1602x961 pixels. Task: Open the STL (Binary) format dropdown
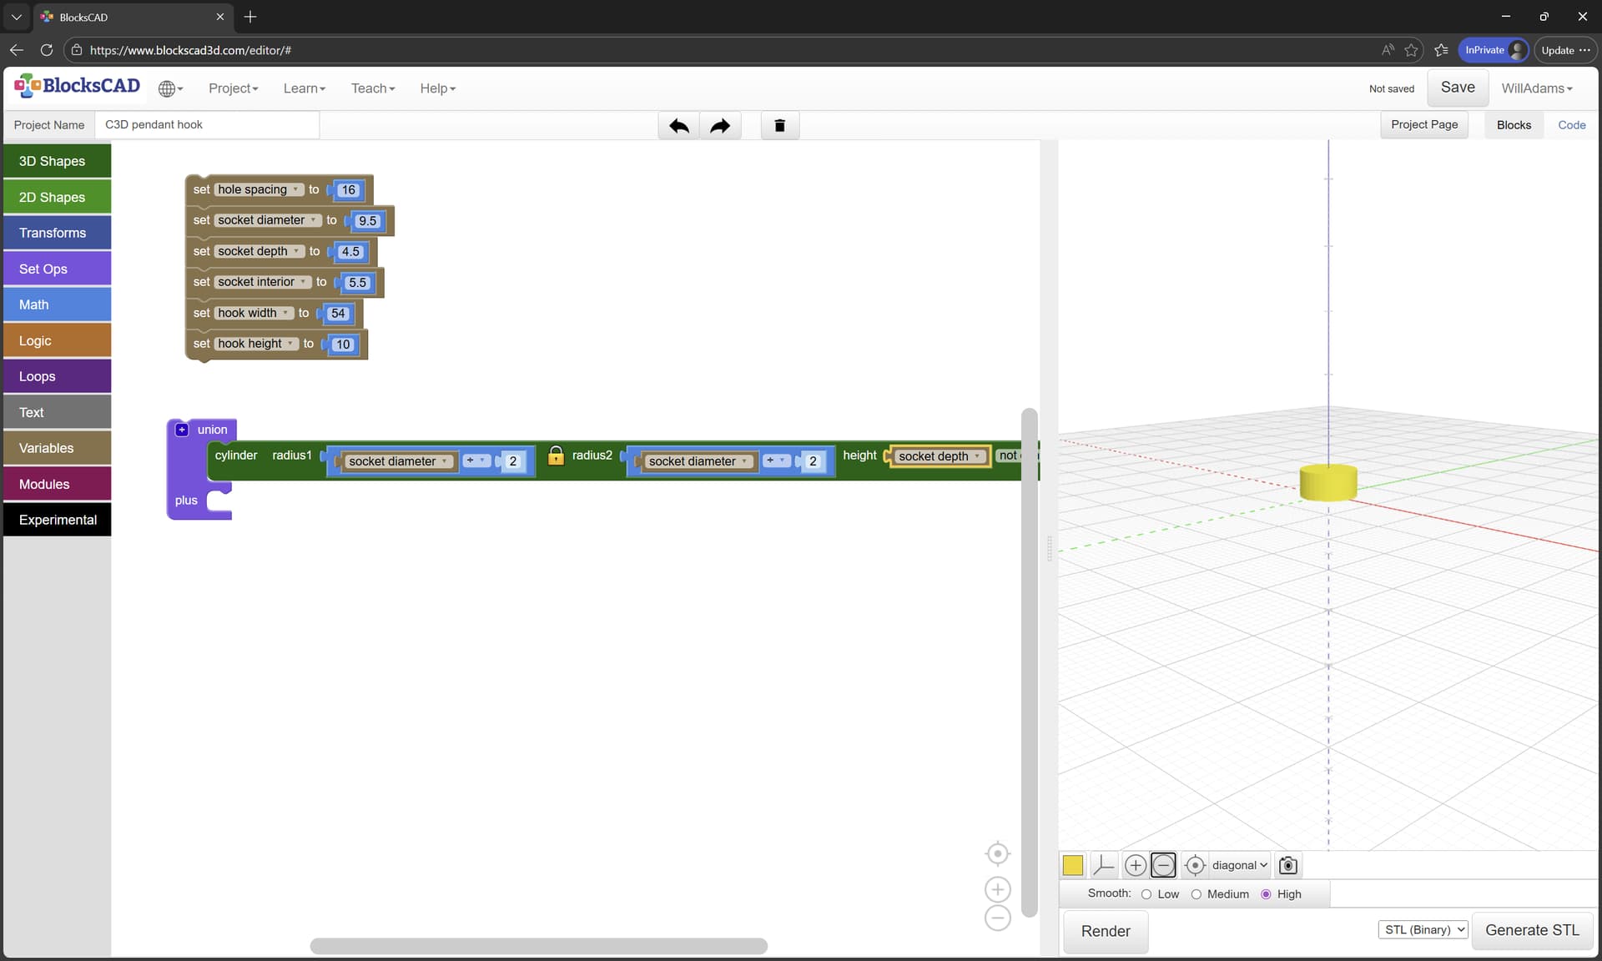coord(1423,929)
